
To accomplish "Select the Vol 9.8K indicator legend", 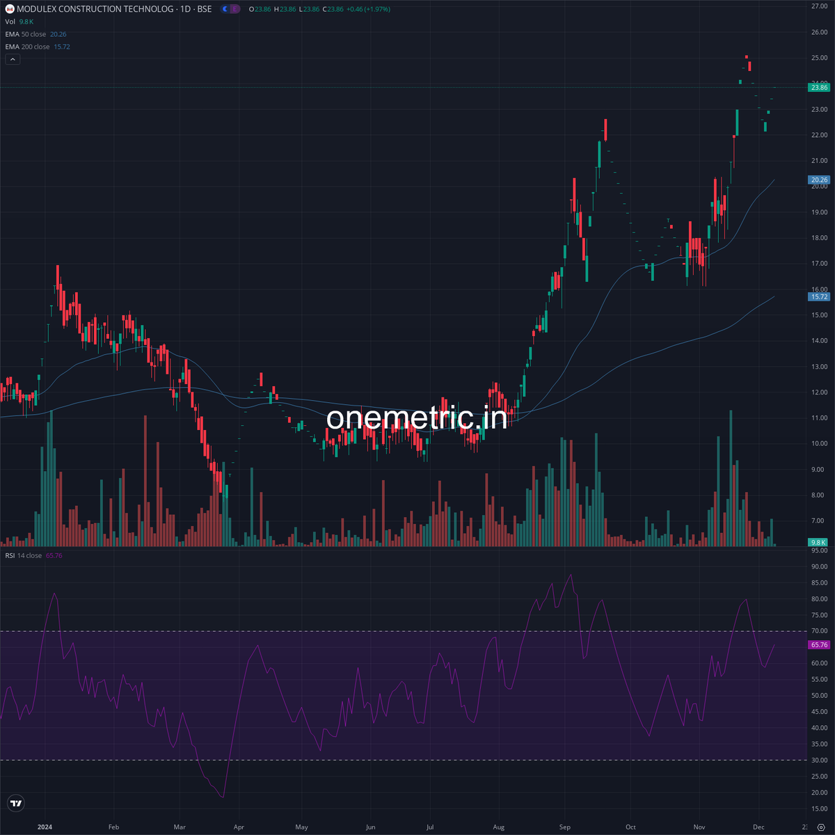I will click(x=19, y=22).
